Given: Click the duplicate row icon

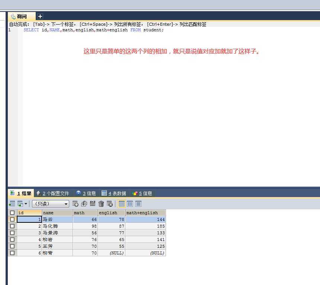Looking at the screenshot, I should (x=84, y=204).
